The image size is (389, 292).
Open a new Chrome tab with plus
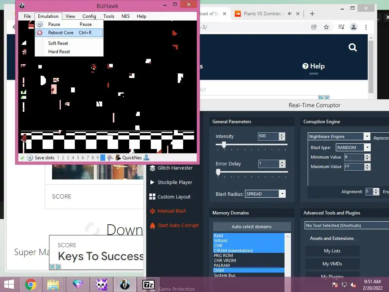[312, 14]
